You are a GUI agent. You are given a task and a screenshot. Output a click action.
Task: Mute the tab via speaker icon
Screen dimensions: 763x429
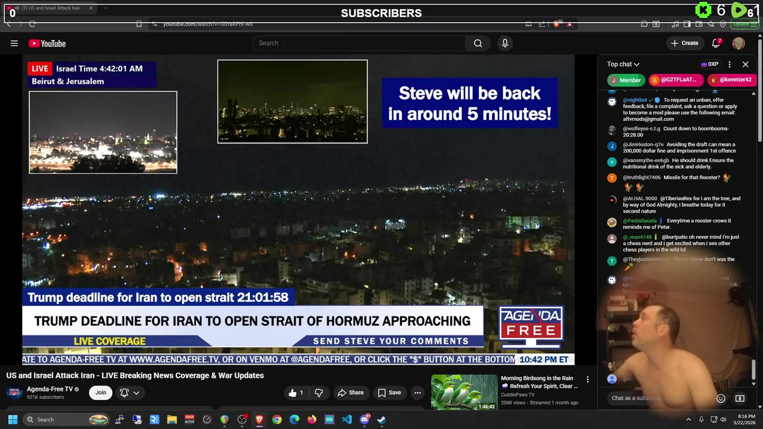pyautogui.click(x=17, y=8)
